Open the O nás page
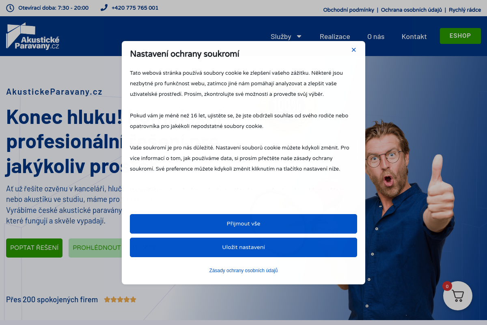 376,37
